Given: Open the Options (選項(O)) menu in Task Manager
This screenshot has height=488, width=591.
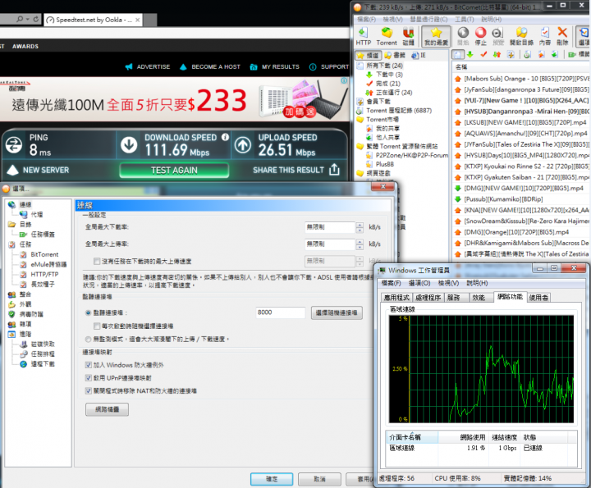Looking at the screenshot, I should pyautogui.click(x=419, y=283).
